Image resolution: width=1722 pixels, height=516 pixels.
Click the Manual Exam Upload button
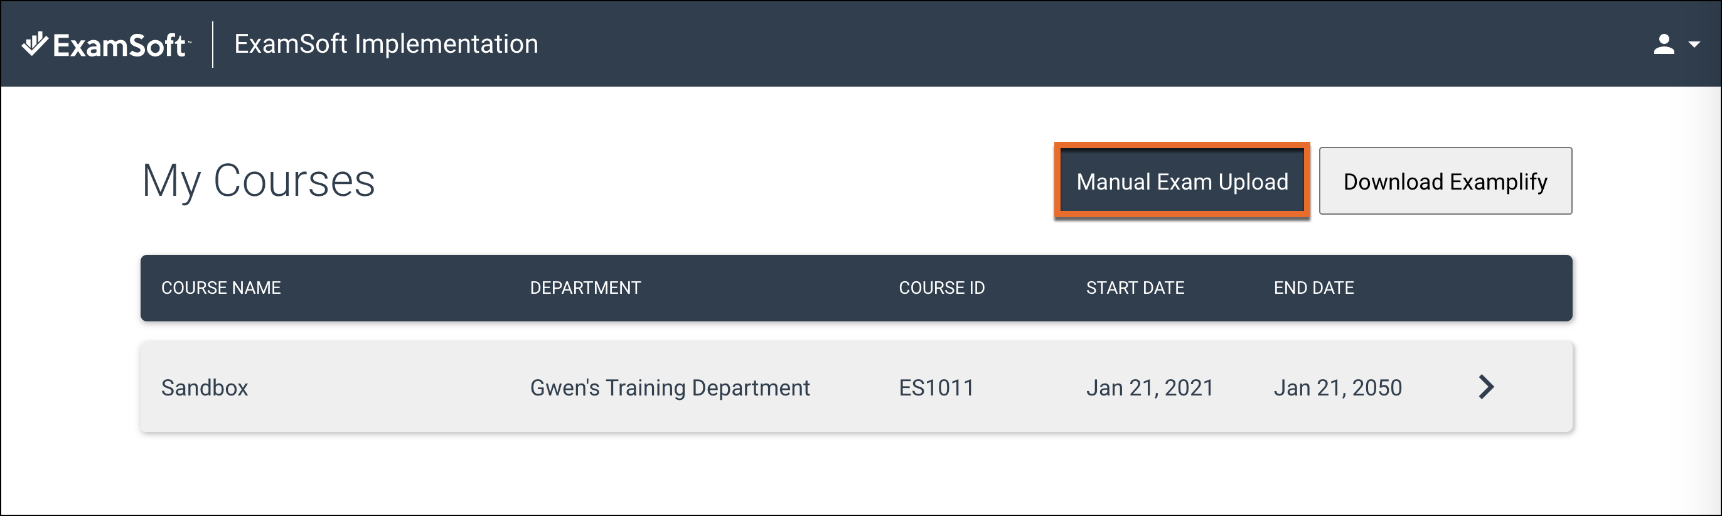pos(1182,181)
